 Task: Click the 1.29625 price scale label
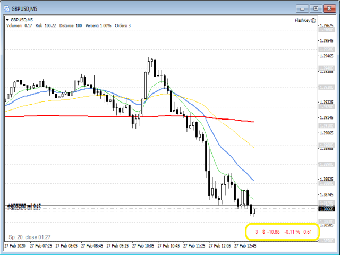pos(327,25)
